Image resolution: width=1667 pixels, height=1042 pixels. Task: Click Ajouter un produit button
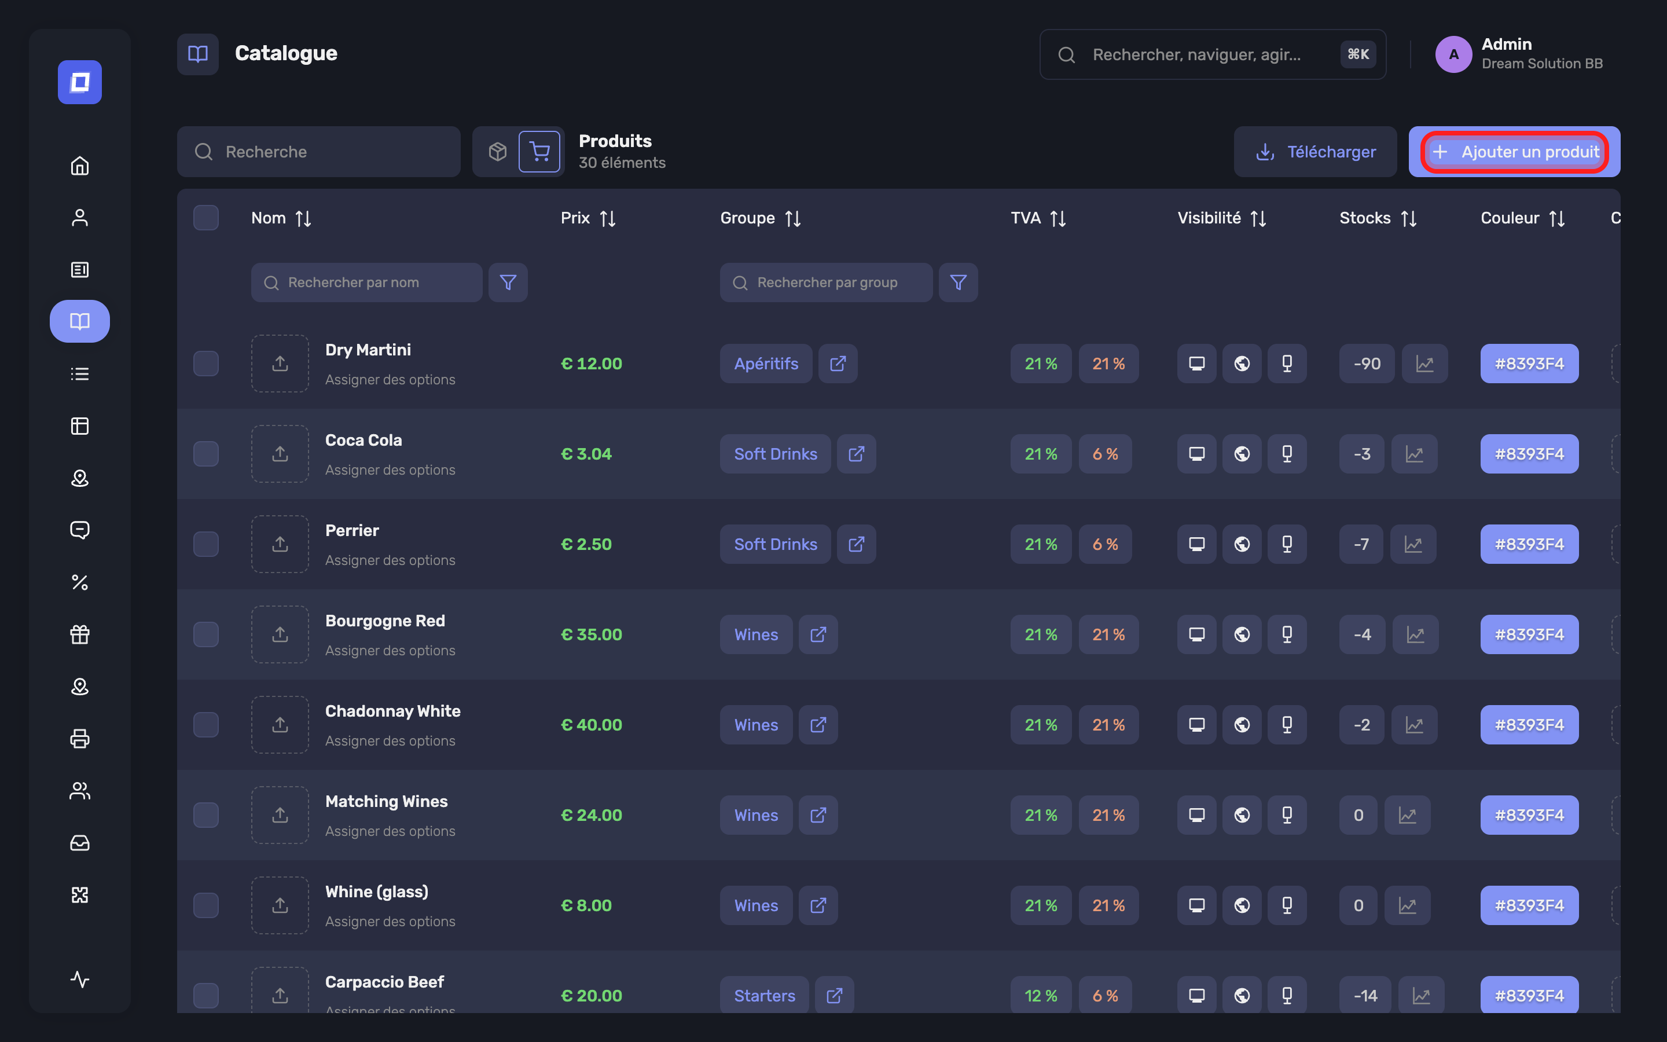(x=1514, y=152)
